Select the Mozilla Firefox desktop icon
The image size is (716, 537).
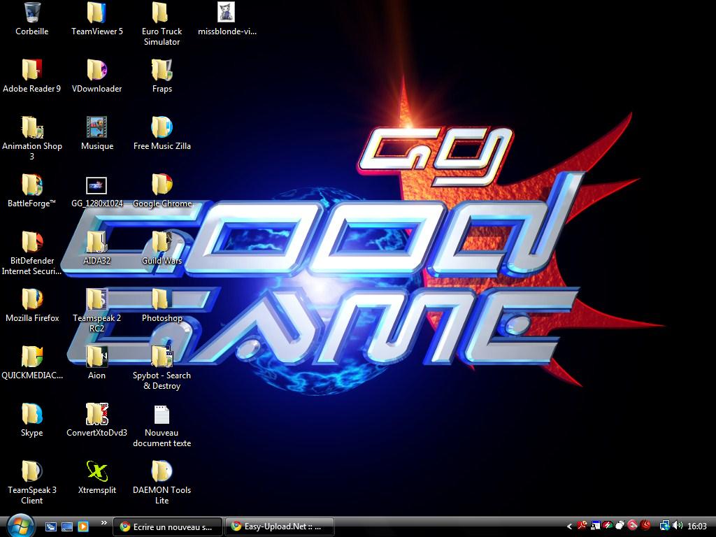click(32, 300)
